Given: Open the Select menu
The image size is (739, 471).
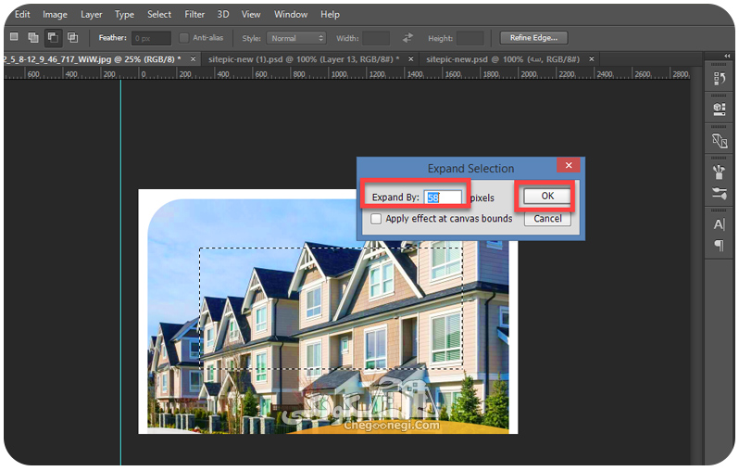Looking at the screenshot, I should (x=159, y=15).
